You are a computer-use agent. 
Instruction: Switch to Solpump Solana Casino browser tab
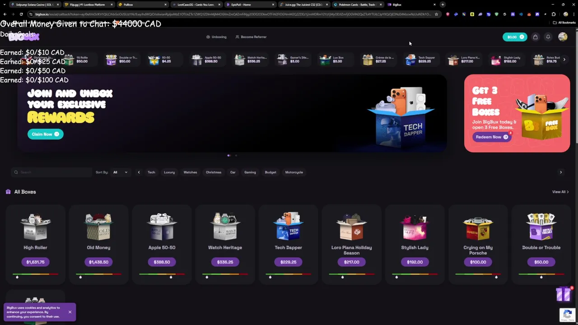34,5
